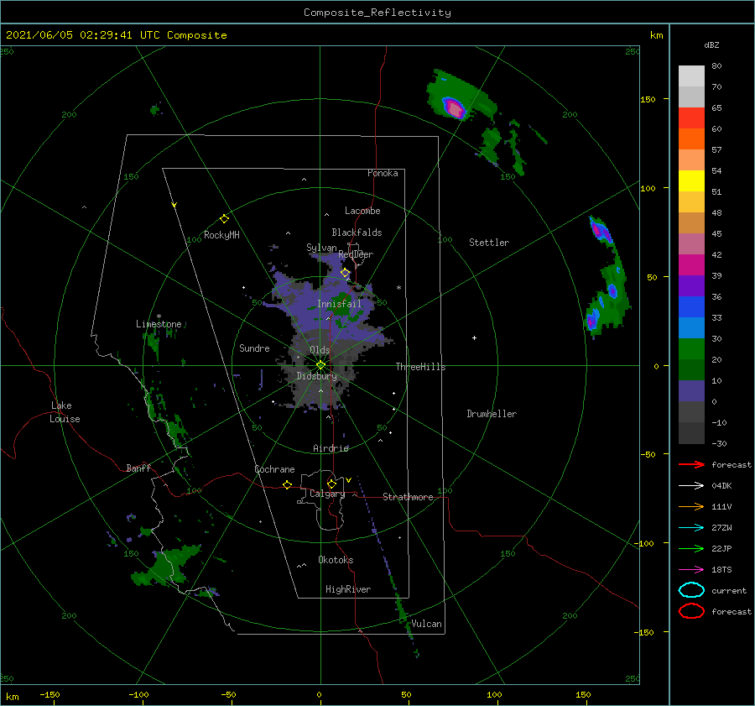Click the RedDeer city label
Screen dimensions: 755x706
[356, 254]
